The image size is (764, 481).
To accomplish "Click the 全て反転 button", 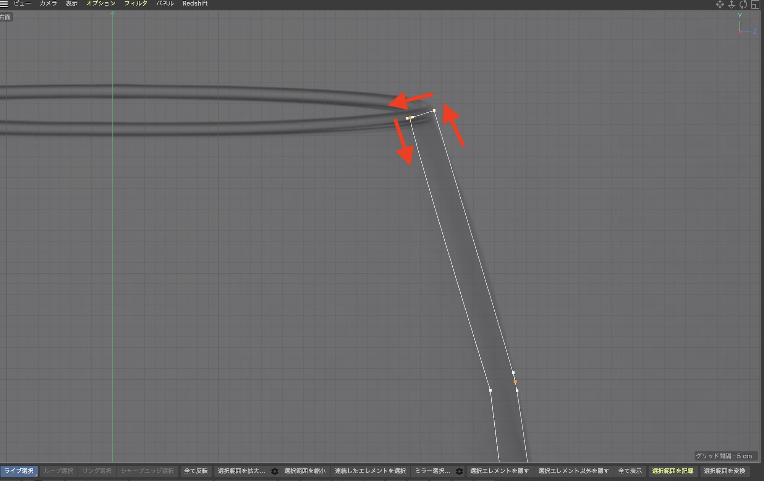I will [x=196, y=471].
